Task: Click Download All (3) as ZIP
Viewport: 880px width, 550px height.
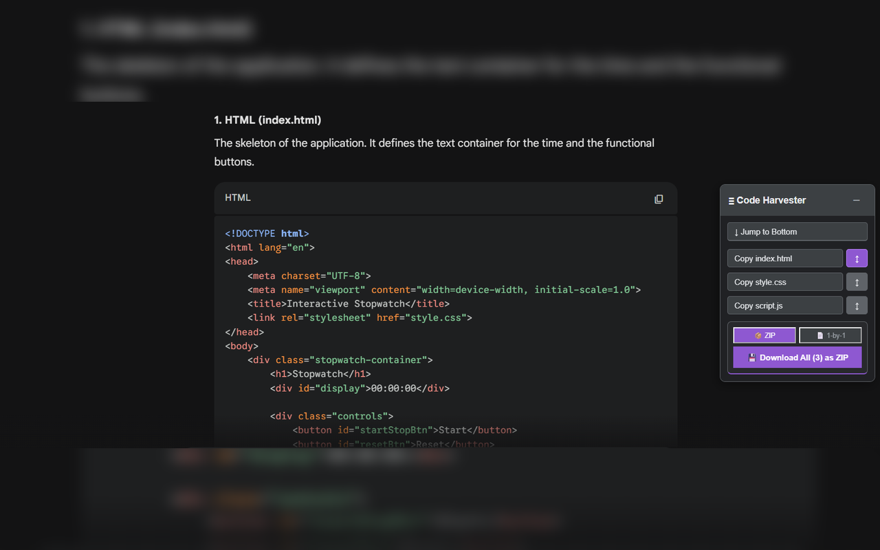Action: [797, 357]
